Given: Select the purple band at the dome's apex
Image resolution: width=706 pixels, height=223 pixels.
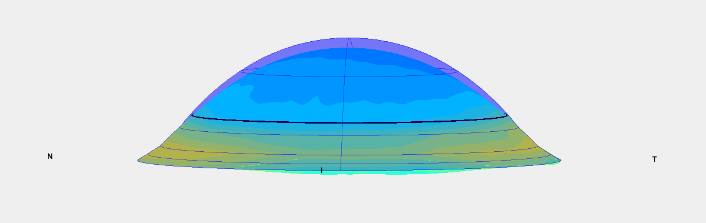Looking at the screenshot, I should click(349, 42).
